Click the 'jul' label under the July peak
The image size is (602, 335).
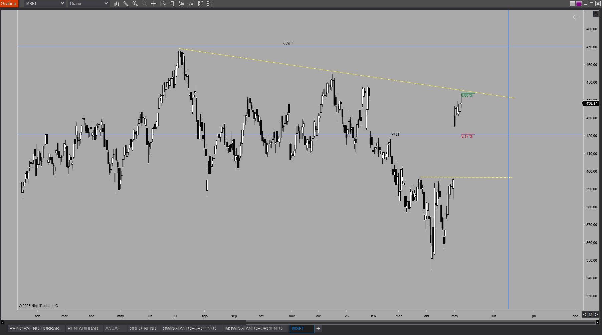pos(175,316)
